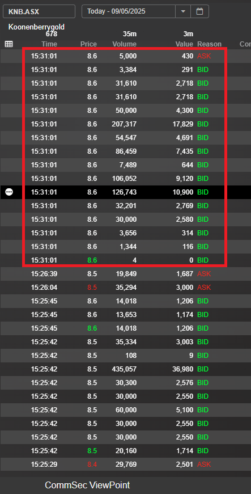Image resolution: width=251 pixels, height=494 pixels.
Task: Sort by the Volume column header
Action: pos(125,44)
